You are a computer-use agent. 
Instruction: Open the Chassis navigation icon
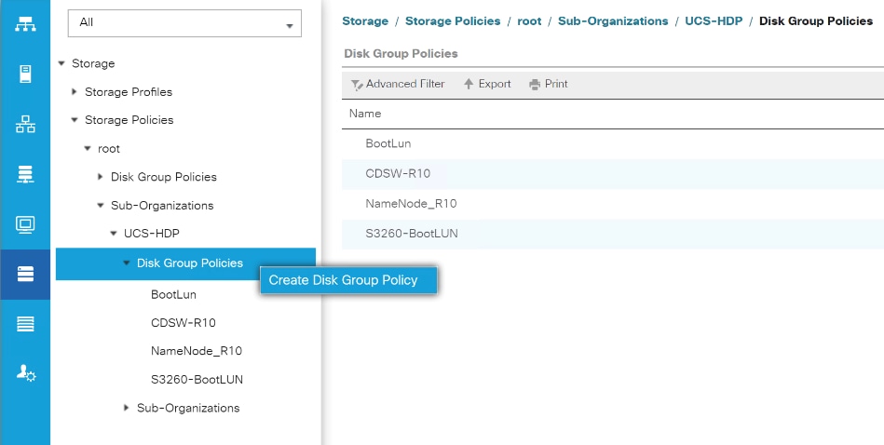coord(25,324)
